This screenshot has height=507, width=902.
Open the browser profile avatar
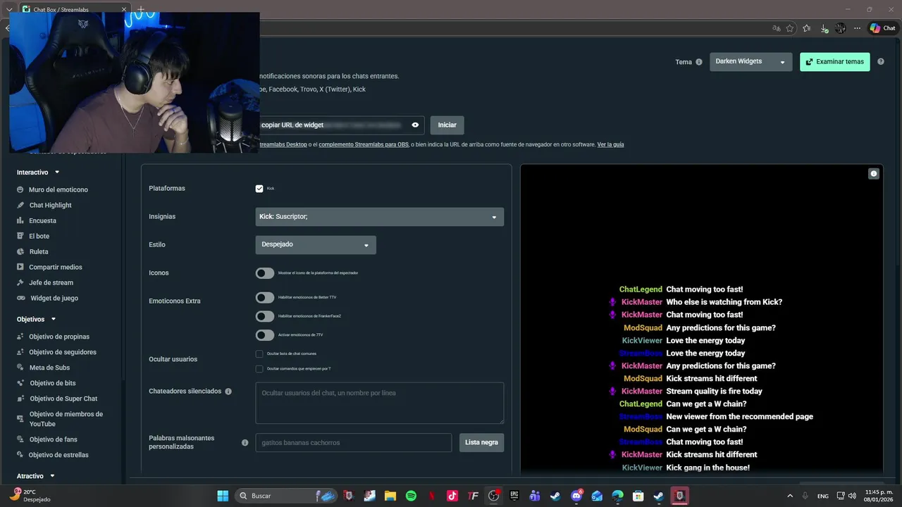click(840, 28)
